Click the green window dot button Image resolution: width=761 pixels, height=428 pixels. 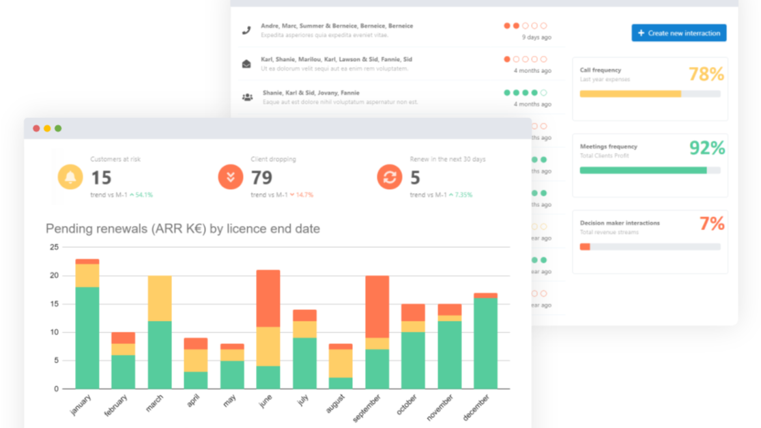click(58, 128)
